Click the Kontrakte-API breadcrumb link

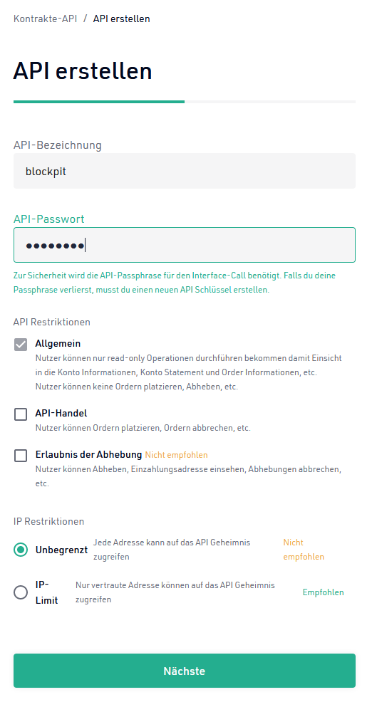coord(46,19)
